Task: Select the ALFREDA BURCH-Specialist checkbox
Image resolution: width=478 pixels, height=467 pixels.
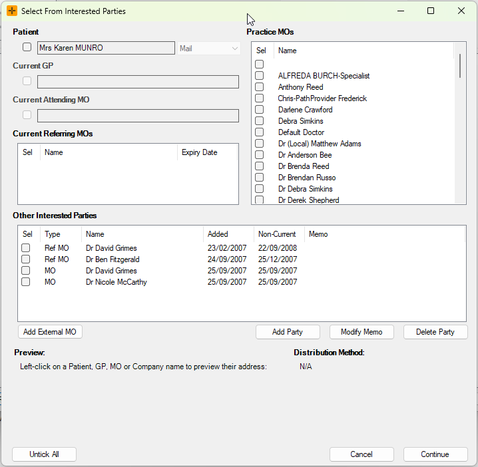Action: click(x=260, y=76)
